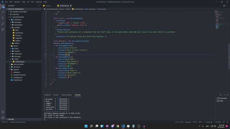Open the Extensions view
This screenshot has width=230, height=129.
(3, 29)
